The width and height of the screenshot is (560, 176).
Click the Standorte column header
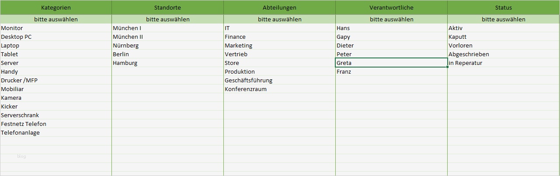(167, 7)
